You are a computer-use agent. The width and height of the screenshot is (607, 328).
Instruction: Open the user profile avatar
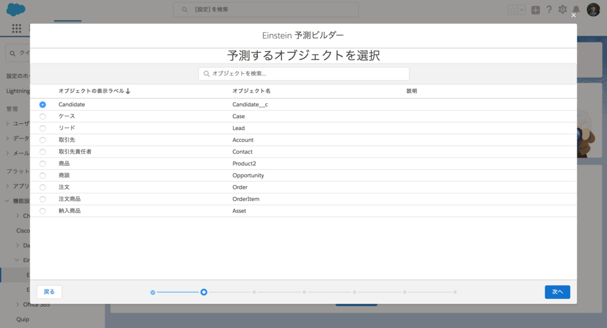point(593,9)
